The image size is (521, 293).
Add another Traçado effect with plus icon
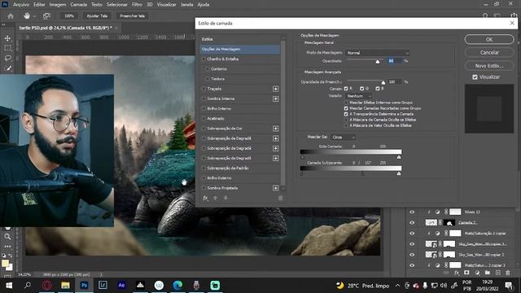[275, 89]
